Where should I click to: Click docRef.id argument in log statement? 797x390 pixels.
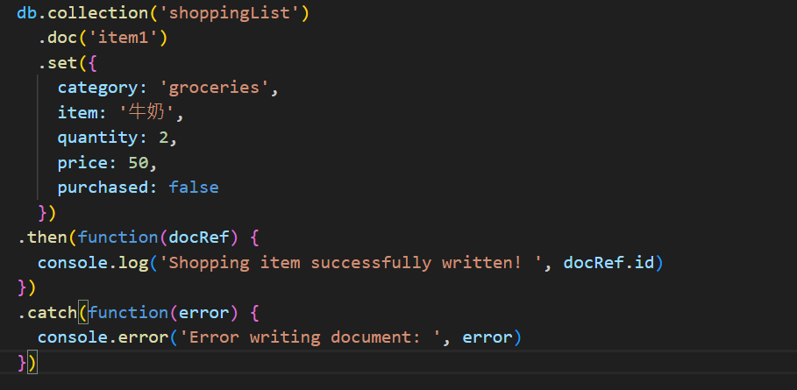coord(608,263)
